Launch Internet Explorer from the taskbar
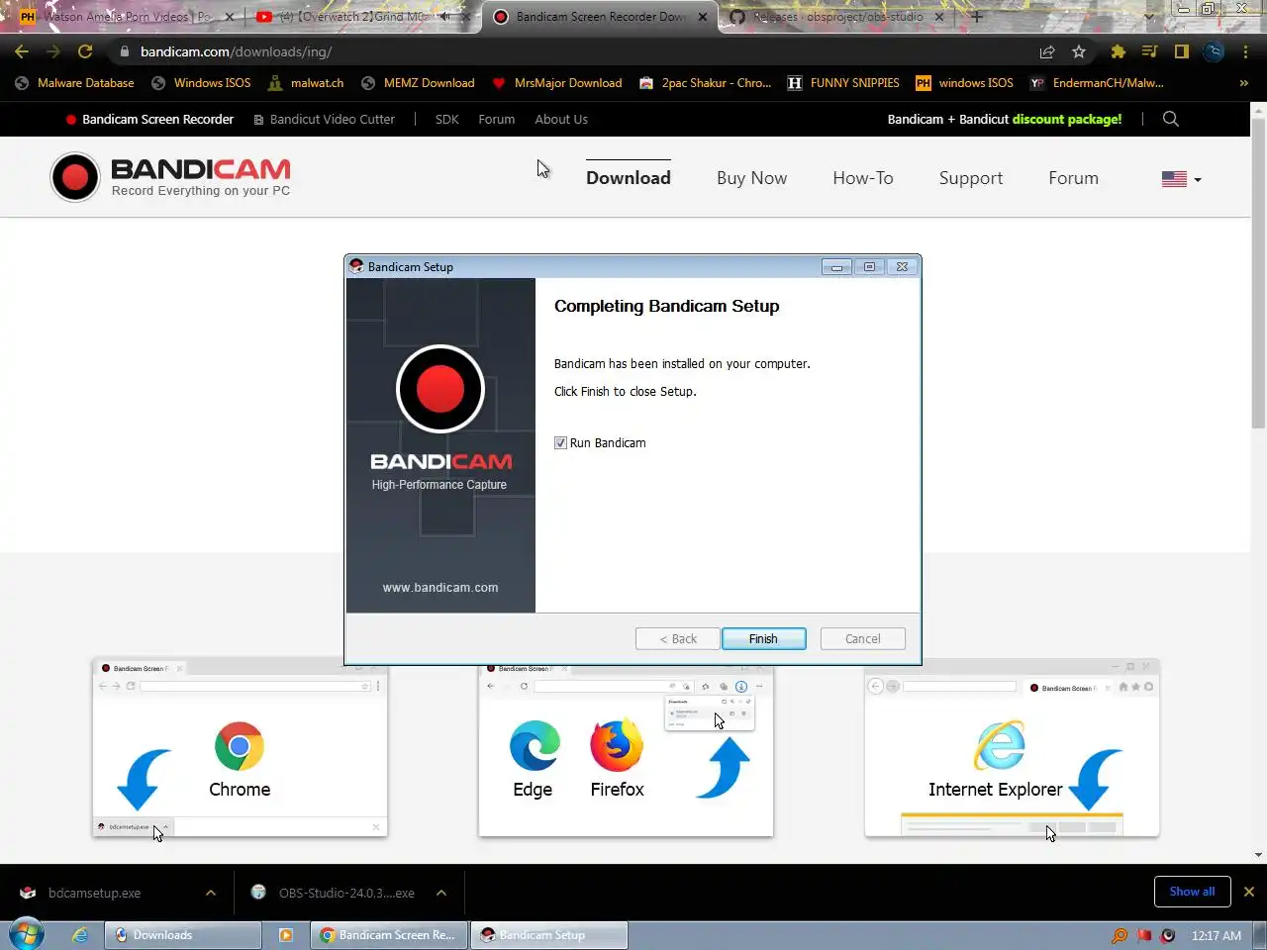 pyautogui.click(x=80, y=935)
